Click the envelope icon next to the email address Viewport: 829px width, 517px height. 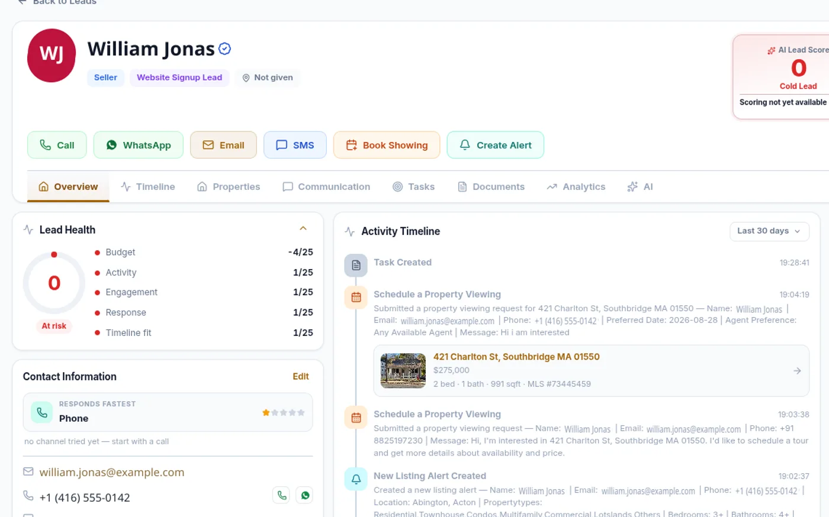pyautogui.click(x=28, y=472)
